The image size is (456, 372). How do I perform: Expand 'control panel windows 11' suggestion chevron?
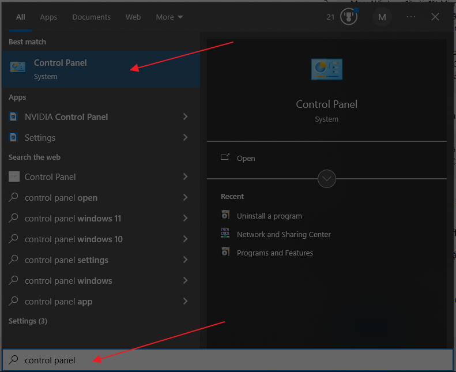click(185, 218)
